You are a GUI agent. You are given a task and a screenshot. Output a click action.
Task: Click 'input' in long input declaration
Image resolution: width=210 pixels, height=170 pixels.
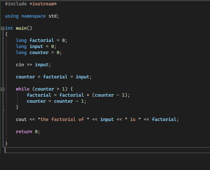pyautogui.click(x=36, y=47)
